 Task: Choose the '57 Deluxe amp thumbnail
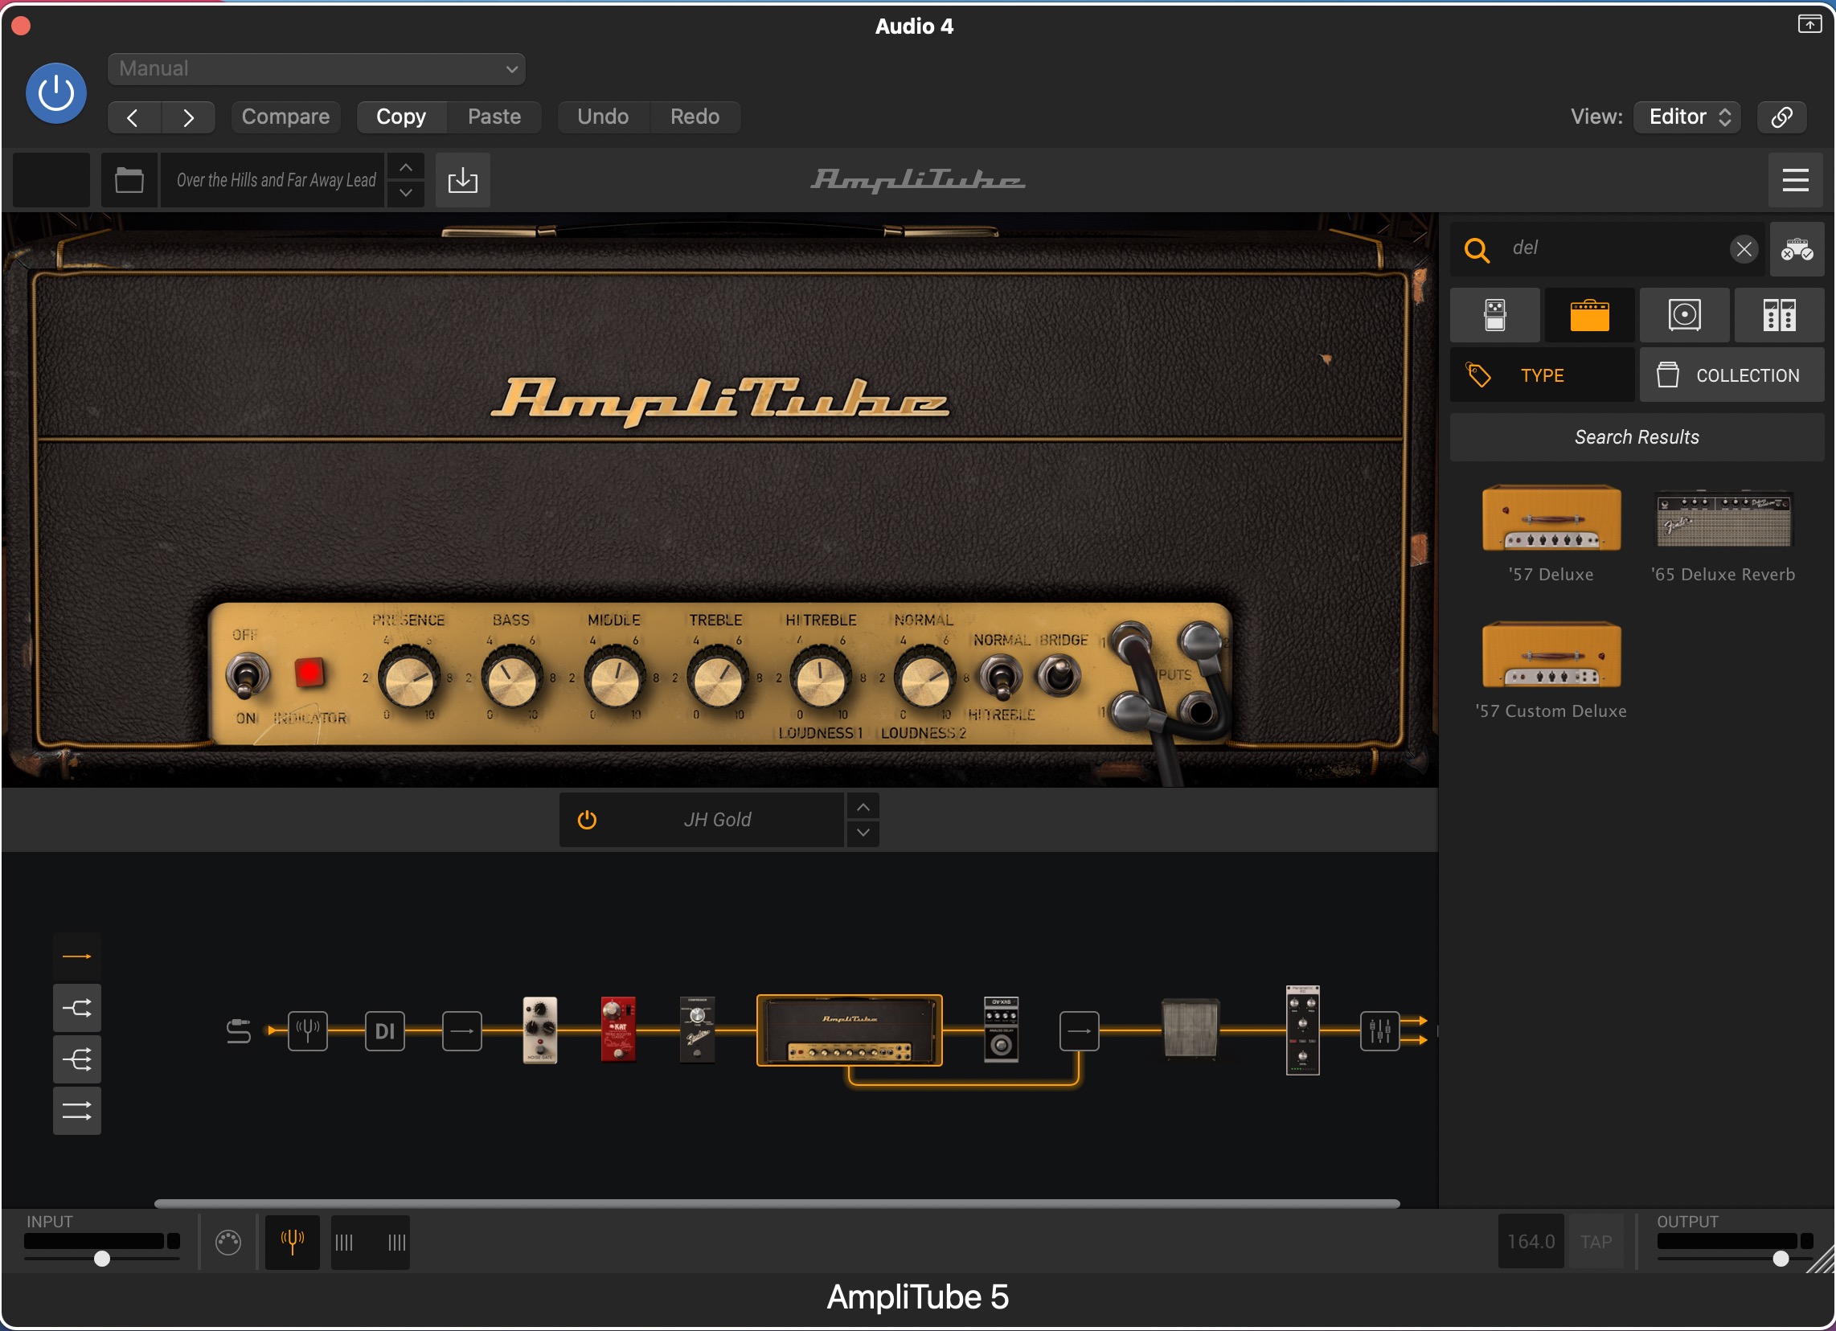1551,518
